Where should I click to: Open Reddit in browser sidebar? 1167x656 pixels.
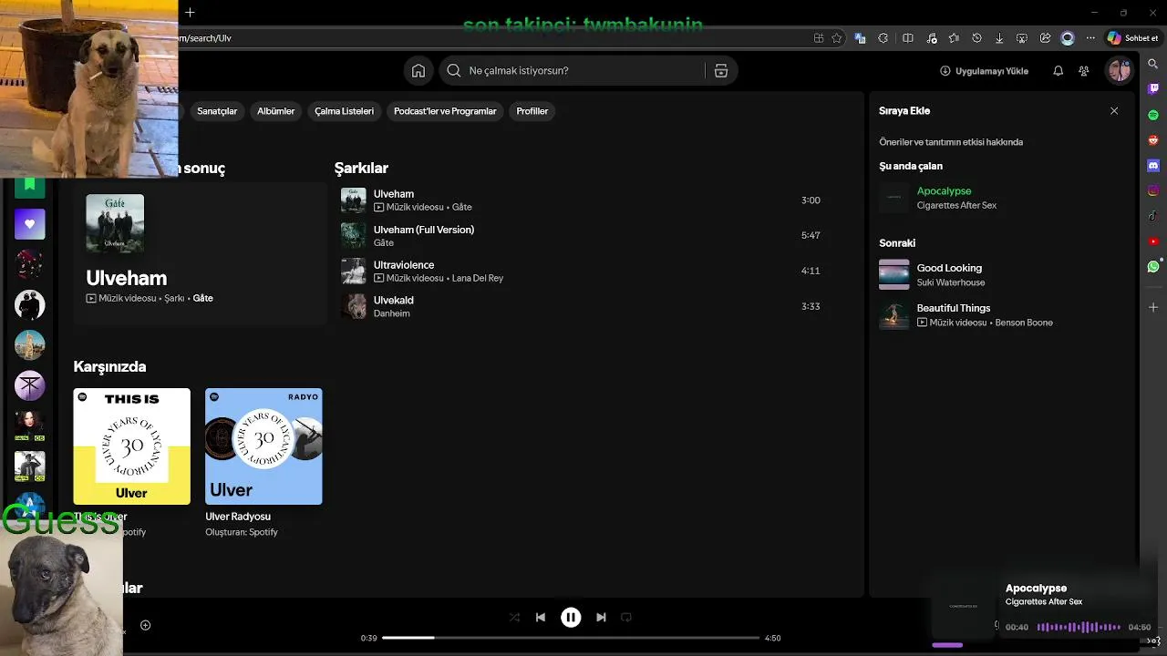tap(1153, 140)
